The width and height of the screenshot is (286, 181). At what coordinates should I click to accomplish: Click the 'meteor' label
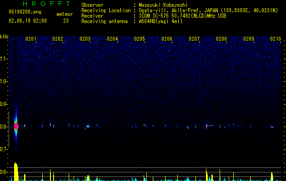click(x=65, y=14)
